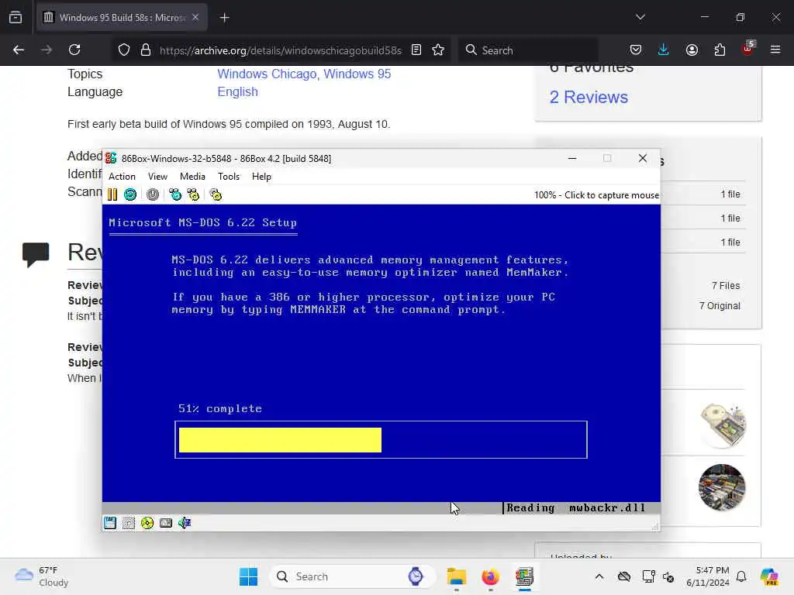794x595 pixels.
Task: Send Ctrl+Alt+Del via 86Box toolbar icon
Action: pyautogui.click(x=175, y=194)
